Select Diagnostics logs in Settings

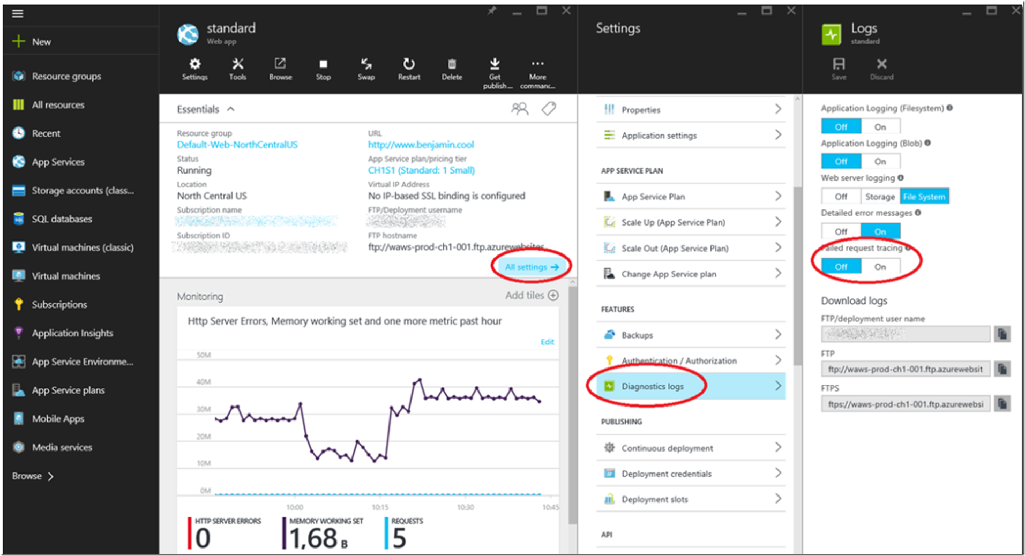coord(691,386)
